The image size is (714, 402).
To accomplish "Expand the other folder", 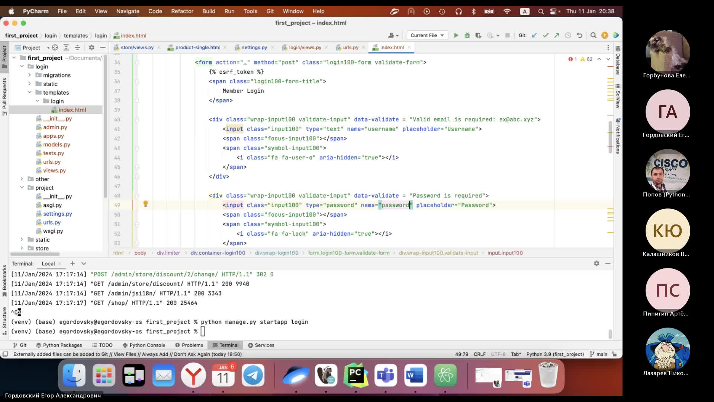I will 22,179.
